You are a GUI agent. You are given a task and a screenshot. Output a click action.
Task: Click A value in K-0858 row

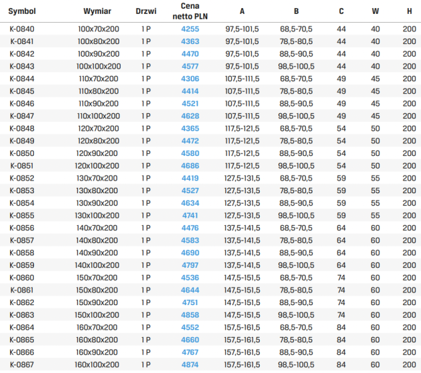[x=242, y=252]
